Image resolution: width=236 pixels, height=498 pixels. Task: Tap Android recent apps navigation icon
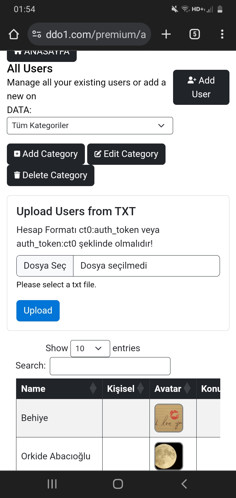point(52,484)
